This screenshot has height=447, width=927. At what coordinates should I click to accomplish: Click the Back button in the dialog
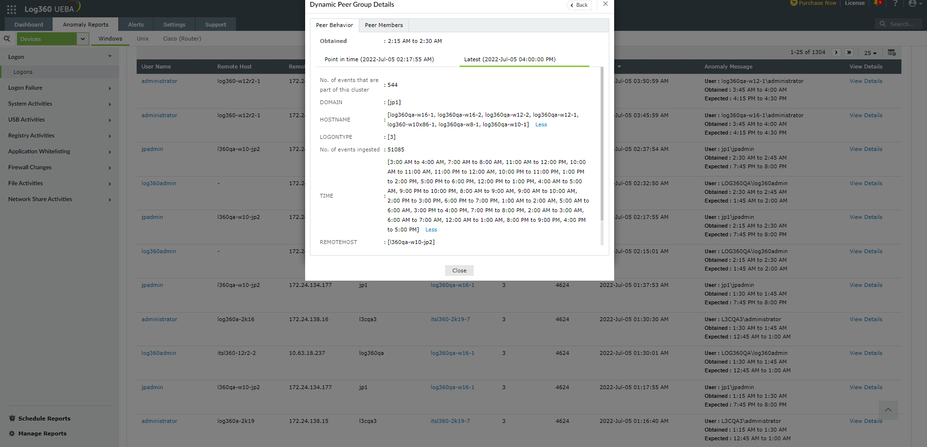point(579,5)
